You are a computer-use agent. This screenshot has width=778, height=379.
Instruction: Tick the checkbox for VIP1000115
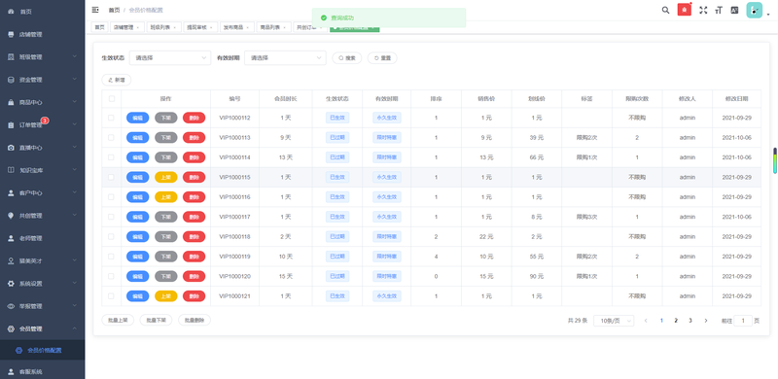(111, 177)
